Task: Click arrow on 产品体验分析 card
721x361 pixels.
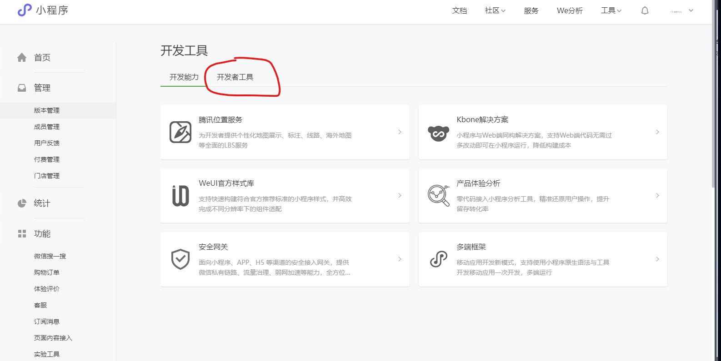Action: [657, 196]
